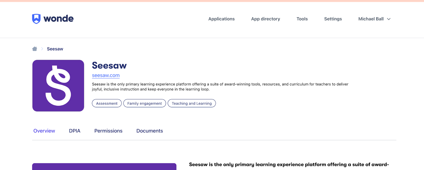Image resolution: width=424 pixels, height=170 pixels.
Task: Switch to the Overview tab
Action: 44,131
